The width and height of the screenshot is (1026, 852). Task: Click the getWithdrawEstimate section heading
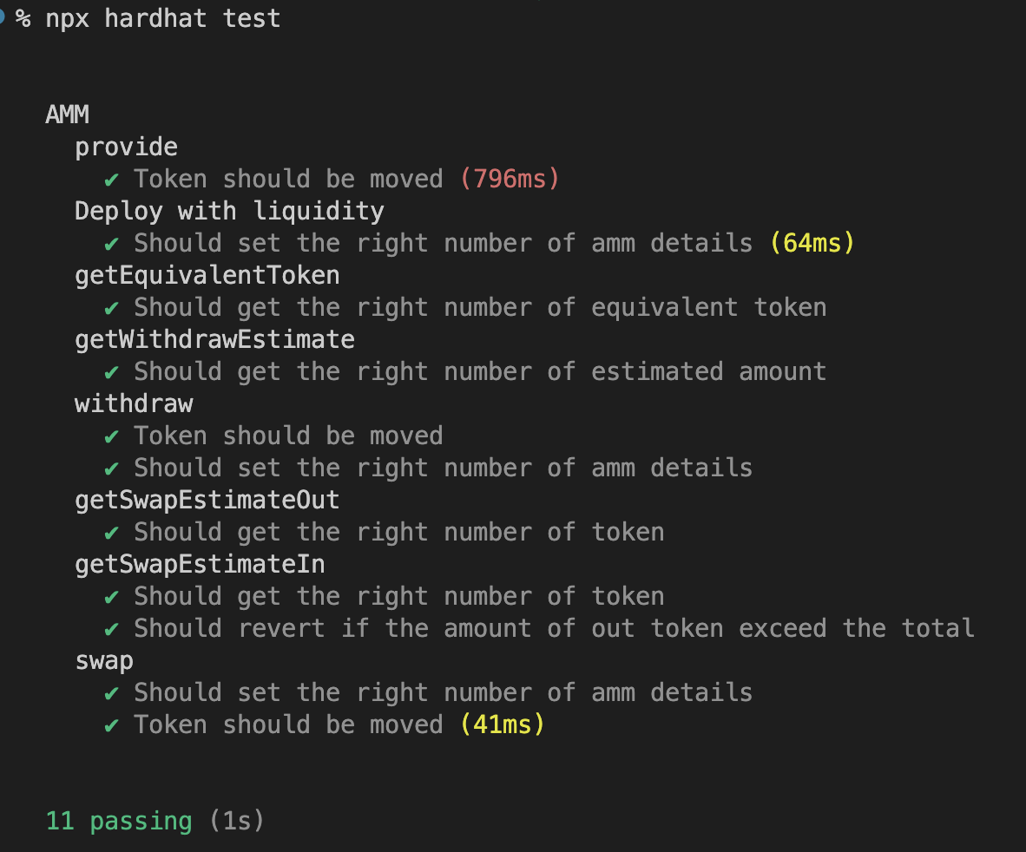click(214, 339)
